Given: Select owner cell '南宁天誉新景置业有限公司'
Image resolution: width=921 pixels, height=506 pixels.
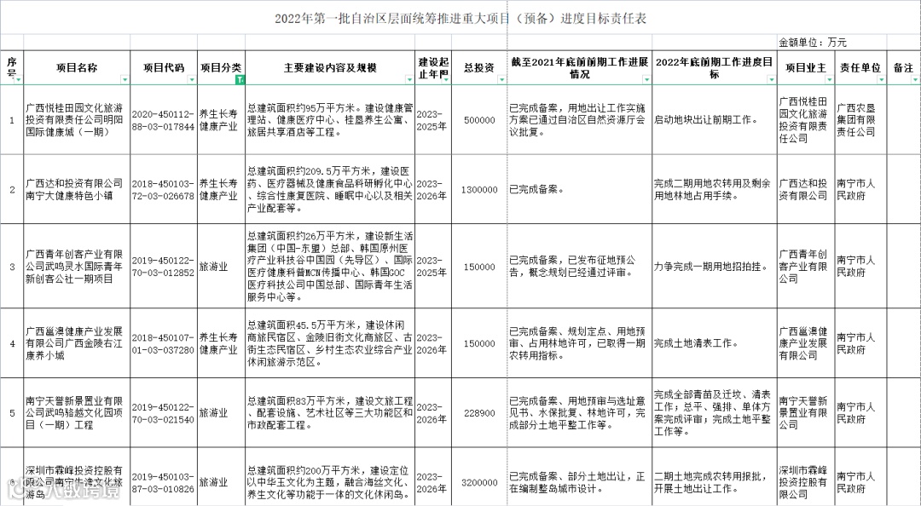Looking at the screenshot, I should click(x=806, y=412).
